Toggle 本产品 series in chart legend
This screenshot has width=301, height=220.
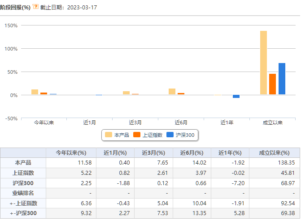click(117, 135)
